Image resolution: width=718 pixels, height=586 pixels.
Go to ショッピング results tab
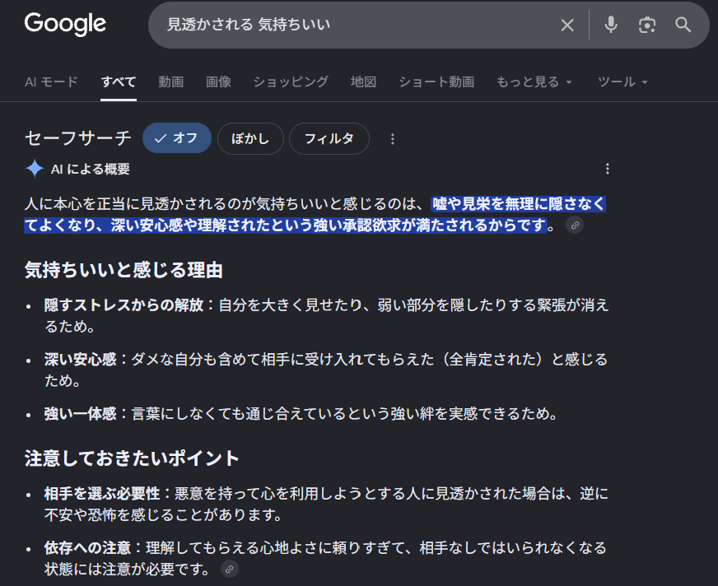(291, 82)
